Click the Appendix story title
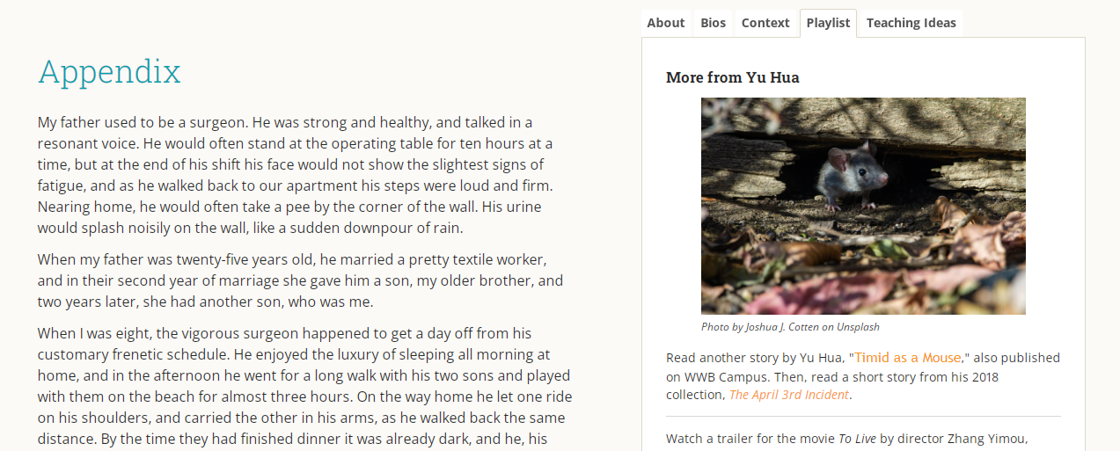 pyautogui.click(x=109, y=72)
